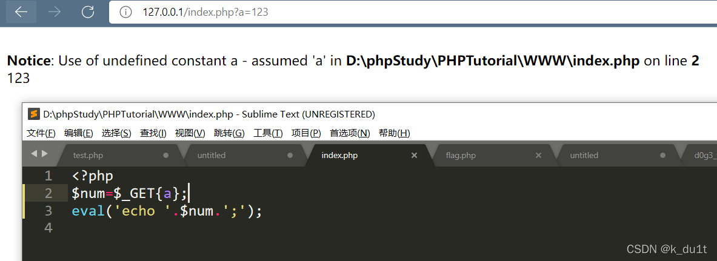
Task: Click the 123 output on the page
Action: 18,79
